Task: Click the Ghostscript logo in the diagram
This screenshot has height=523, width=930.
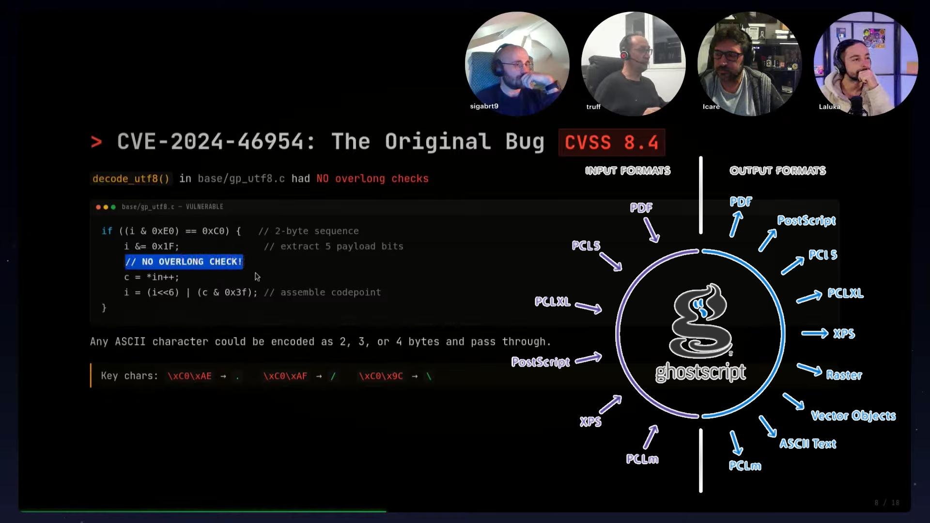Action: tap(700, 333)
